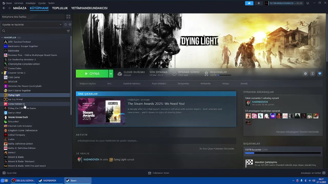The height and width of the screenshot is (184, 328).
Task: Click En Son Çıkan Haberleri Görüntüle
Action: tap(217, 149)
